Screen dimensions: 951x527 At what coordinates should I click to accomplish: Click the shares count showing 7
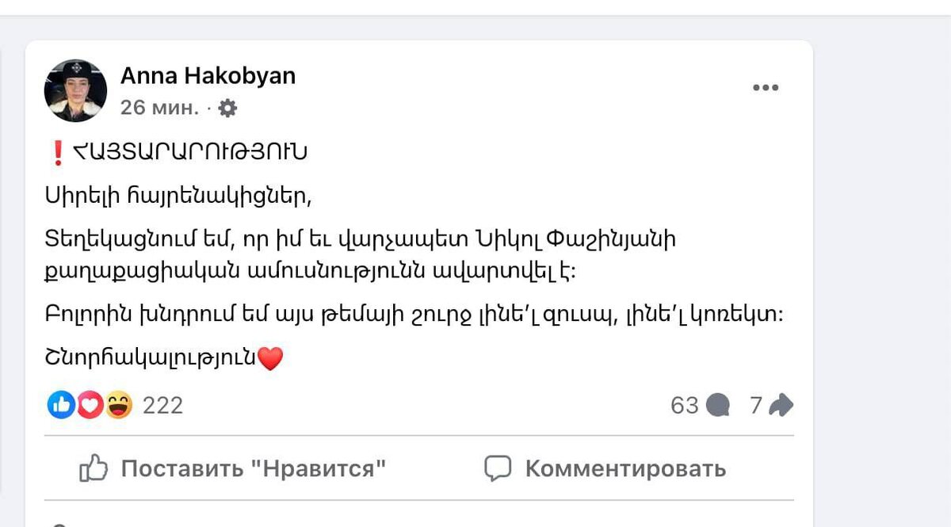tap(756, 405)
